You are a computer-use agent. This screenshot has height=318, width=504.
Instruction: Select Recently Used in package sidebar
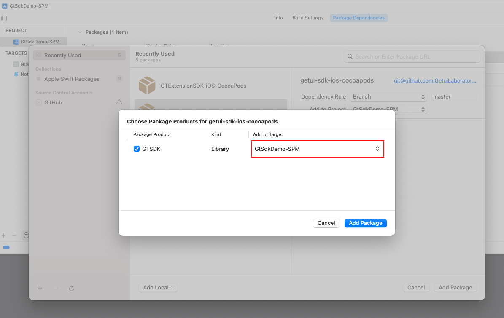(x=79, y=55)
